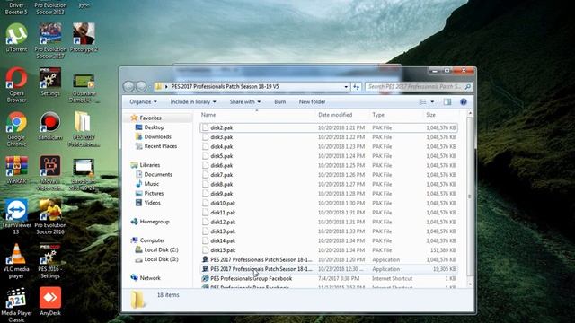Open the Ousmane Dembele video file icon

click(x=84, y=88)
